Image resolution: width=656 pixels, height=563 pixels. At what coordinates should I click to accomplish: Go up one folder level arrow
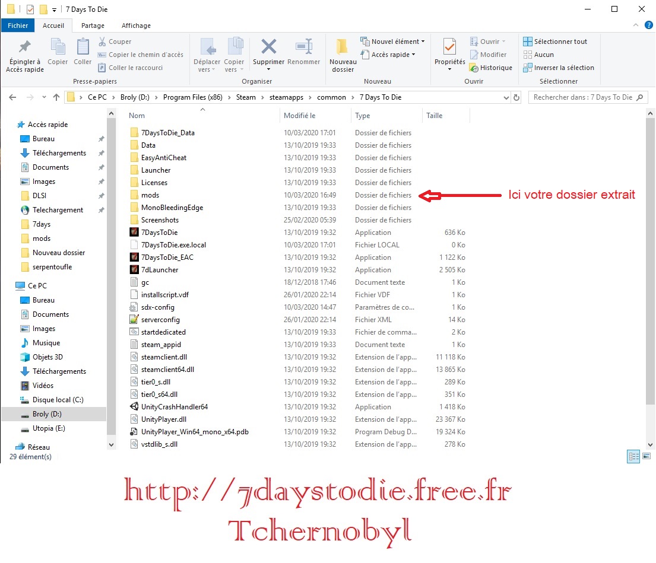click(x=56, y=97)
